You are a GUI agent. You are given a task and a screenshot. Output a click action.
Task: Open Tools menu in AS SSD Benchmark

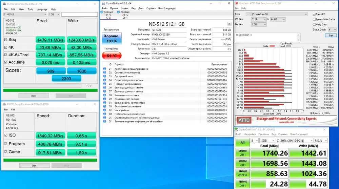[30, 9]
